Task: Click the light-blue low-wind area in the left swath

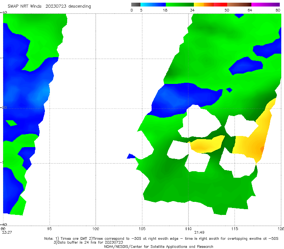Action: 41,93
